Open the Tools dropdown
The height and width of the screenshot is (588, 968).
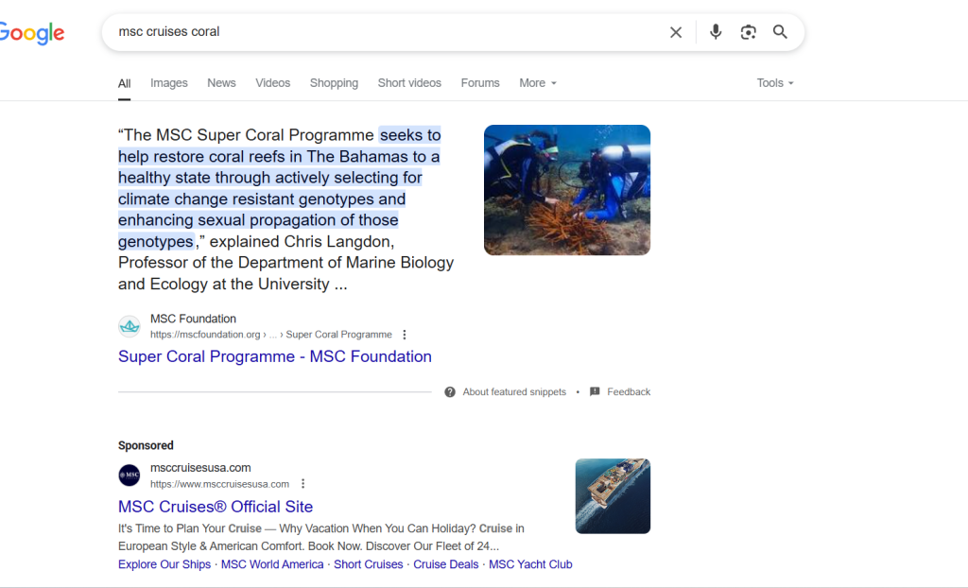point(775,83)
